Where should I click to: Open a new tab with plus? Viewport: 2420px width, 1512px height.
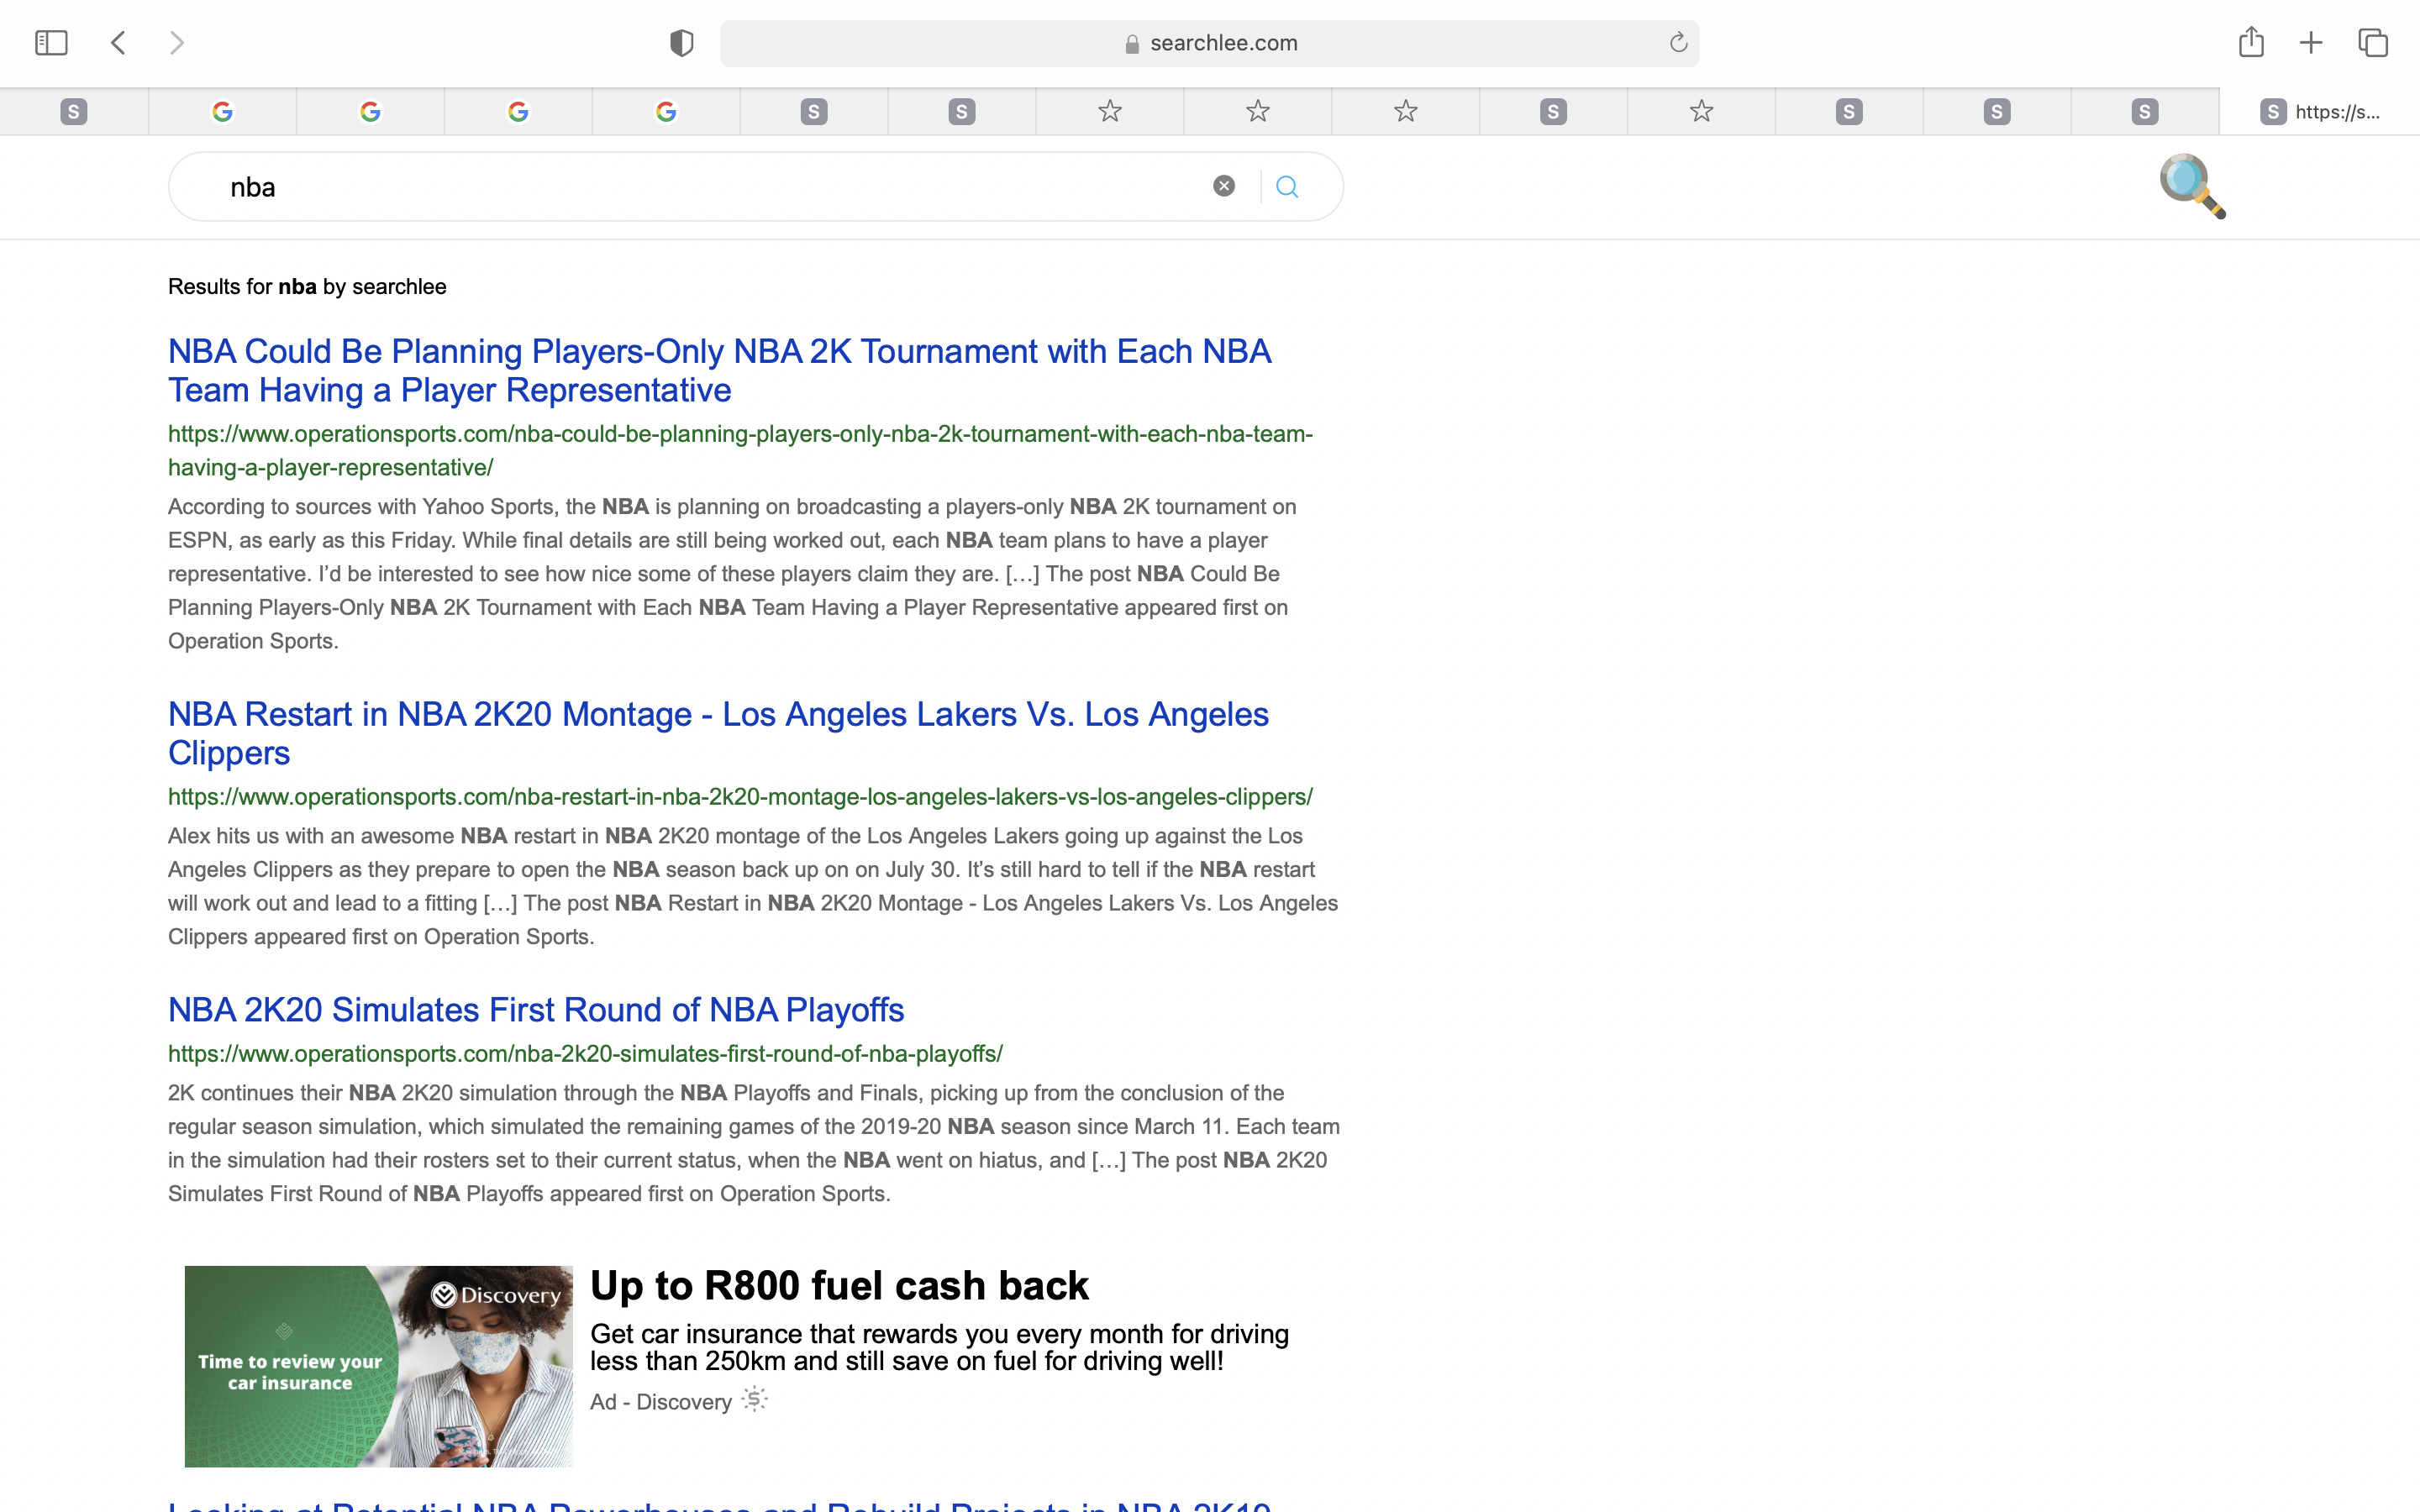coord(2311,43)
